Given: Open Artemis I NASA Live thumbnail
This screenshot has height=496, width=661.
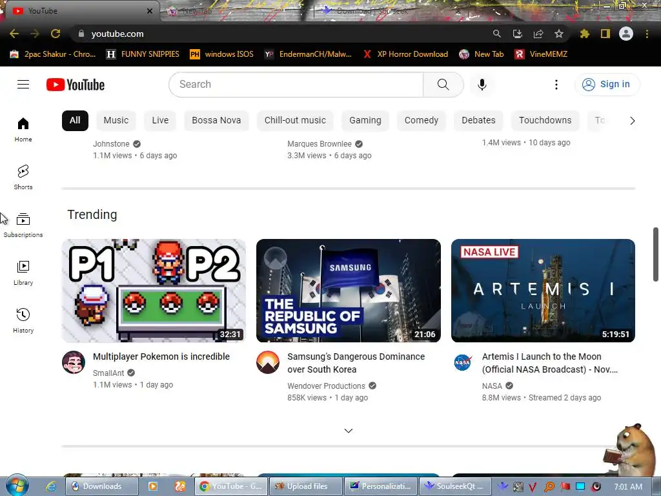Looking at the screenshot, I should pos(543,291).
